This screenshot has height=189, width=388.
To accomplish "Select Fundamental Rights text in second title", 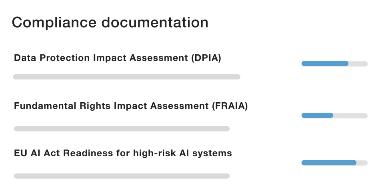I will (x=62, y=106).
